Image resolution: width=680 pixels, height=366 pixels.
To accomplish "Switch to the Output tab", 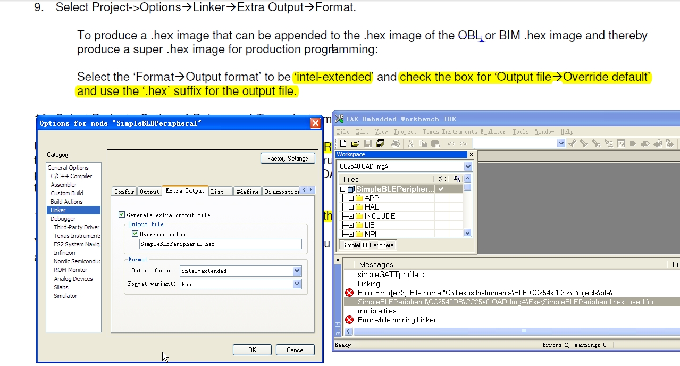I will 149,192.
